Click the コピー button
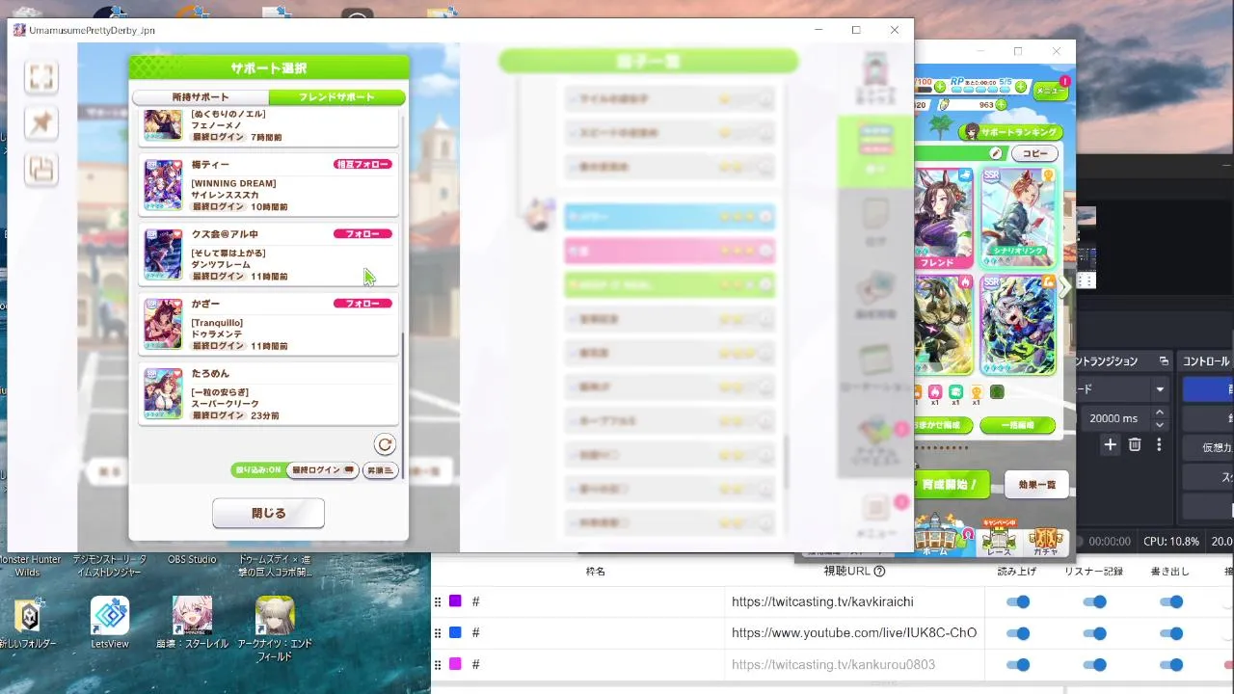1234x694 pixels. pos(1034,153)
